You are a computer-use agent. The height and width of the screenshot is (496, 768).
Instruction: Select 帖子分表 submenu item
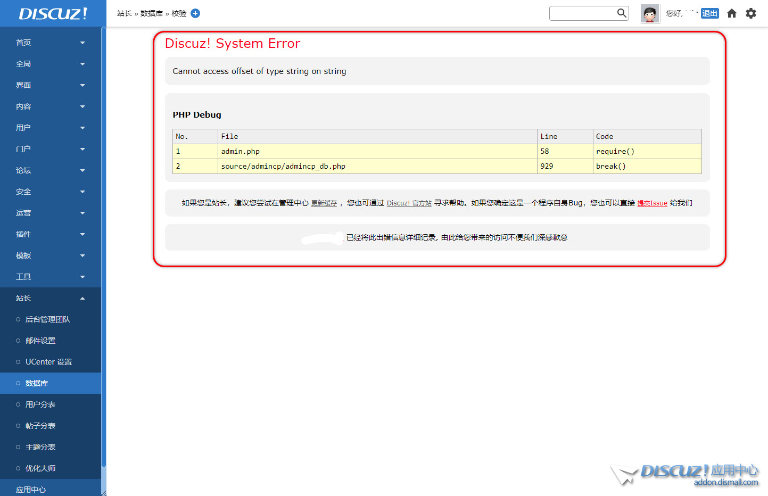[51, 426]
